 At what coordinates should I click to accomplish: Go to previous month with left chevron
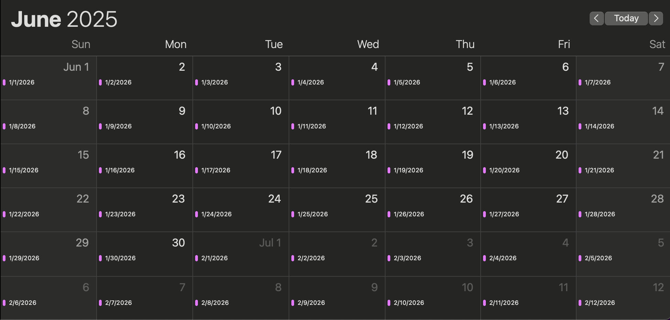pyautogui.click(x=596, y=18)
